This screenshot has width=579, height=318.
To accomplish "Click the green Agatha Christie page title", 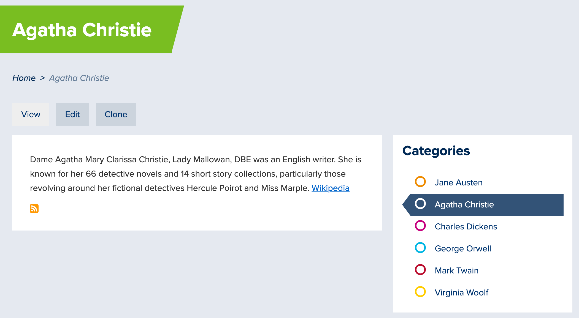I will point(82,30).
